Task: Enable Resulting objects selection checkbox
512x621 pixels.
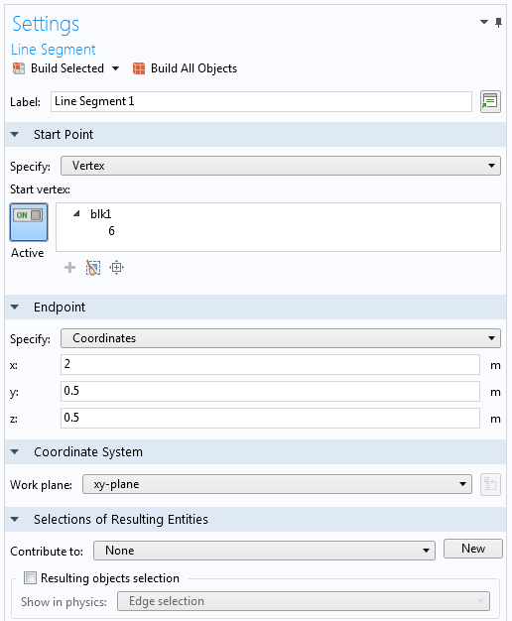Action: point(30,577)
